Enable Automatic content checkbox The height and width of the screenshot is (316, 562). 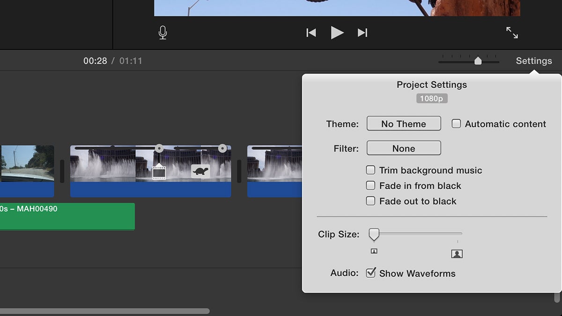point(456,124)
